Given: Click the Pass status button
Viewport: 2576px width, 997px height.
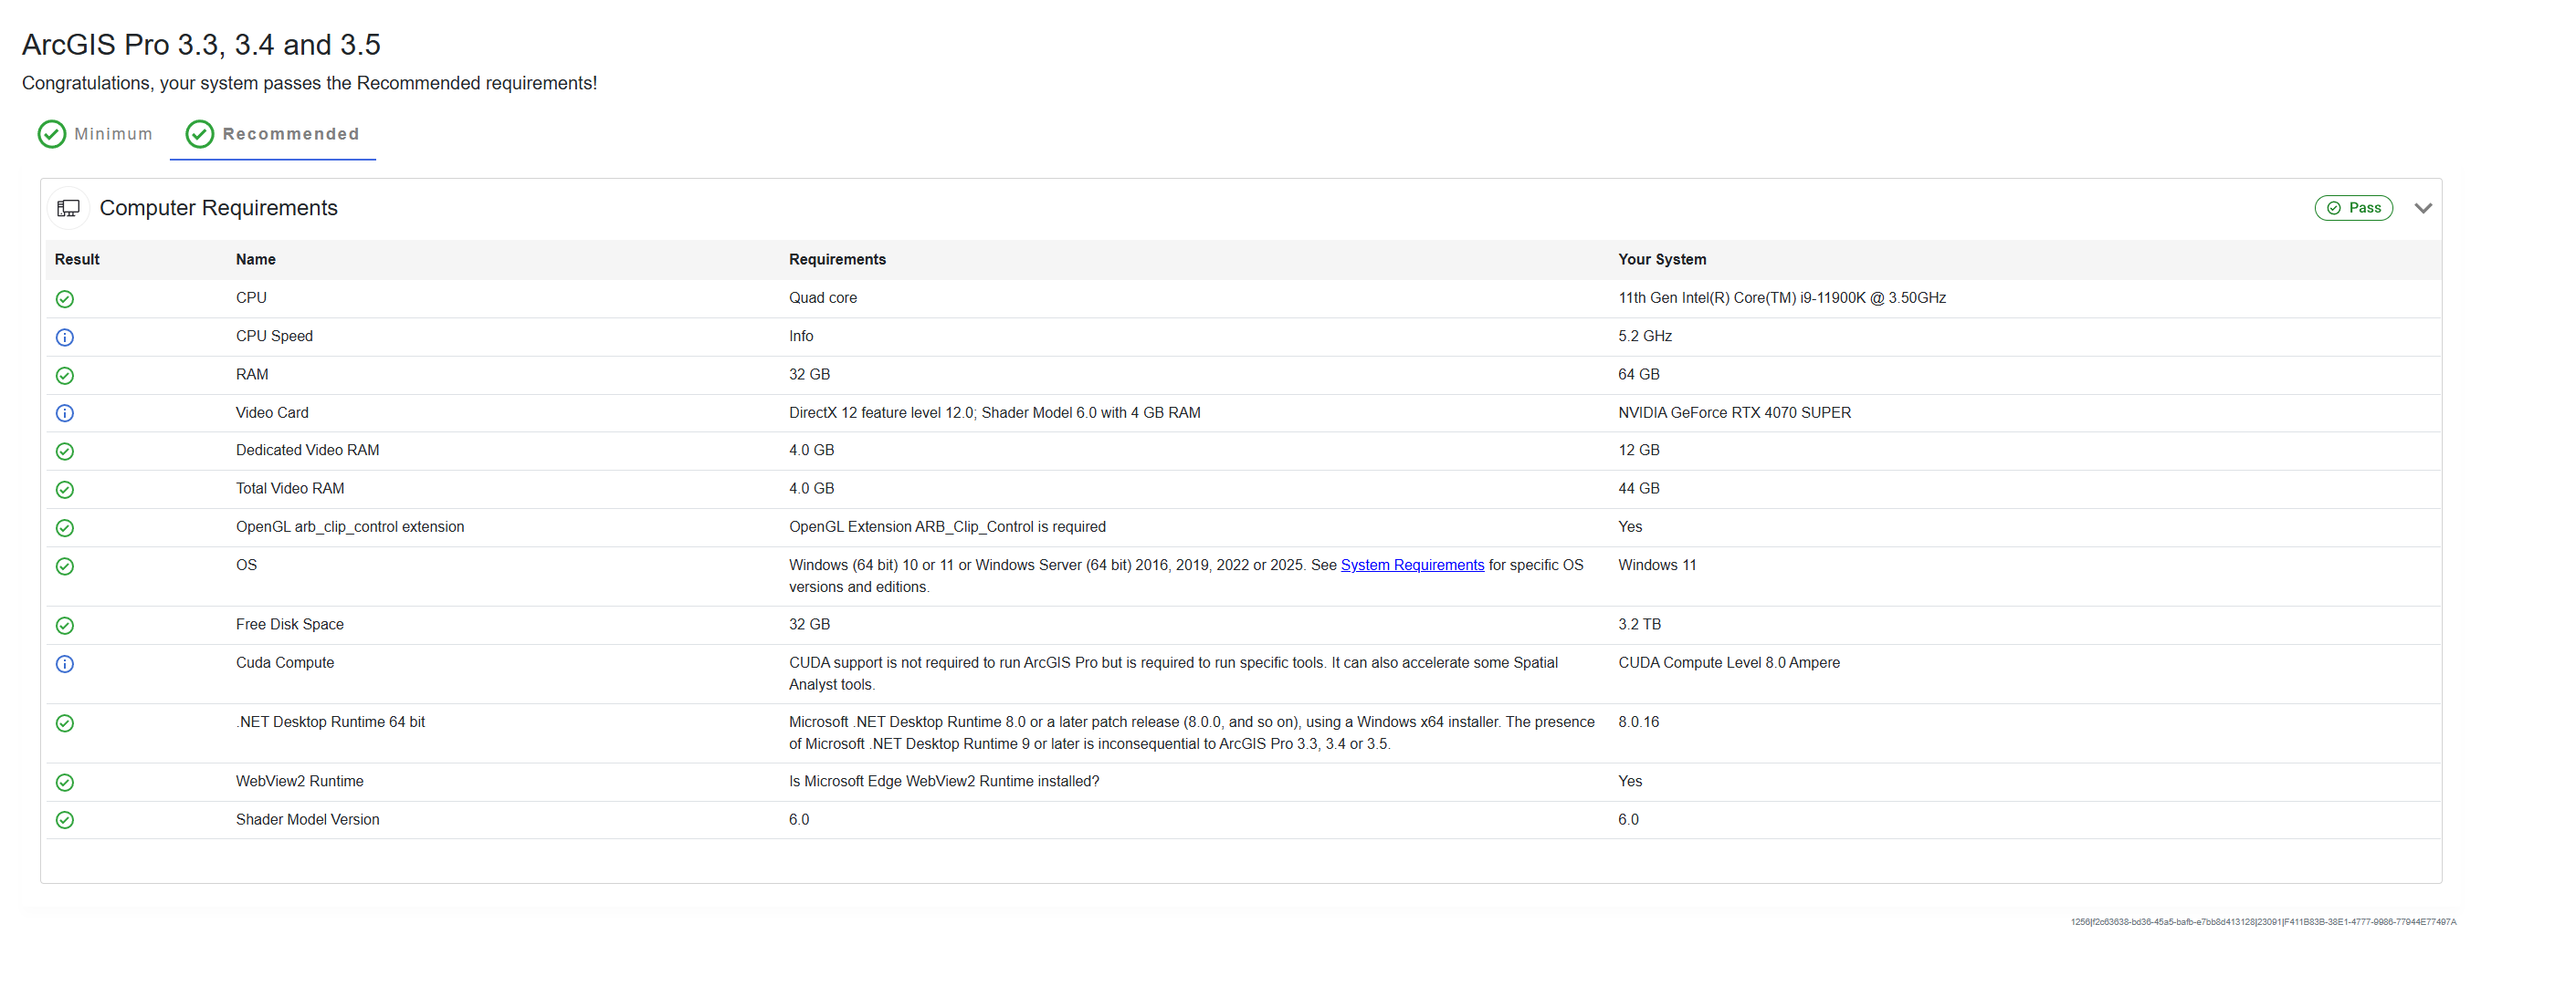Looking at the screenshot, I should point(2354,208).
